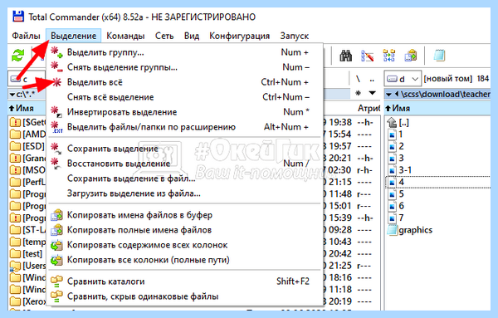The height and width of the screenshot is (318, 498).
Task: Select the [test] folder in left panel
Action: pos(27,254)
